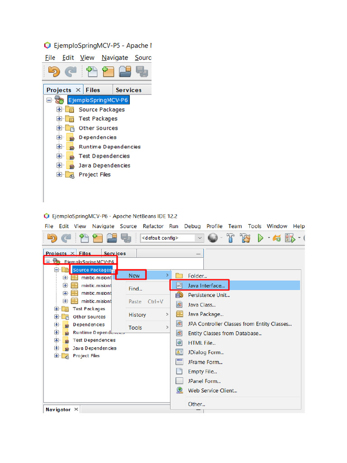The width and height of the screenshot is (347, 463).
Task: Expand Test Packages in upper tree
Action: (x=59, y=119)
